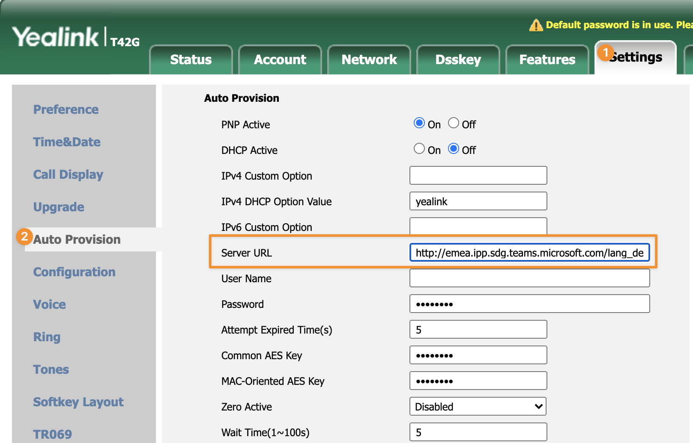
Task: Click the MAC-Oriented AES Key field
Action: pyautogui.click(x=478, y=381)
